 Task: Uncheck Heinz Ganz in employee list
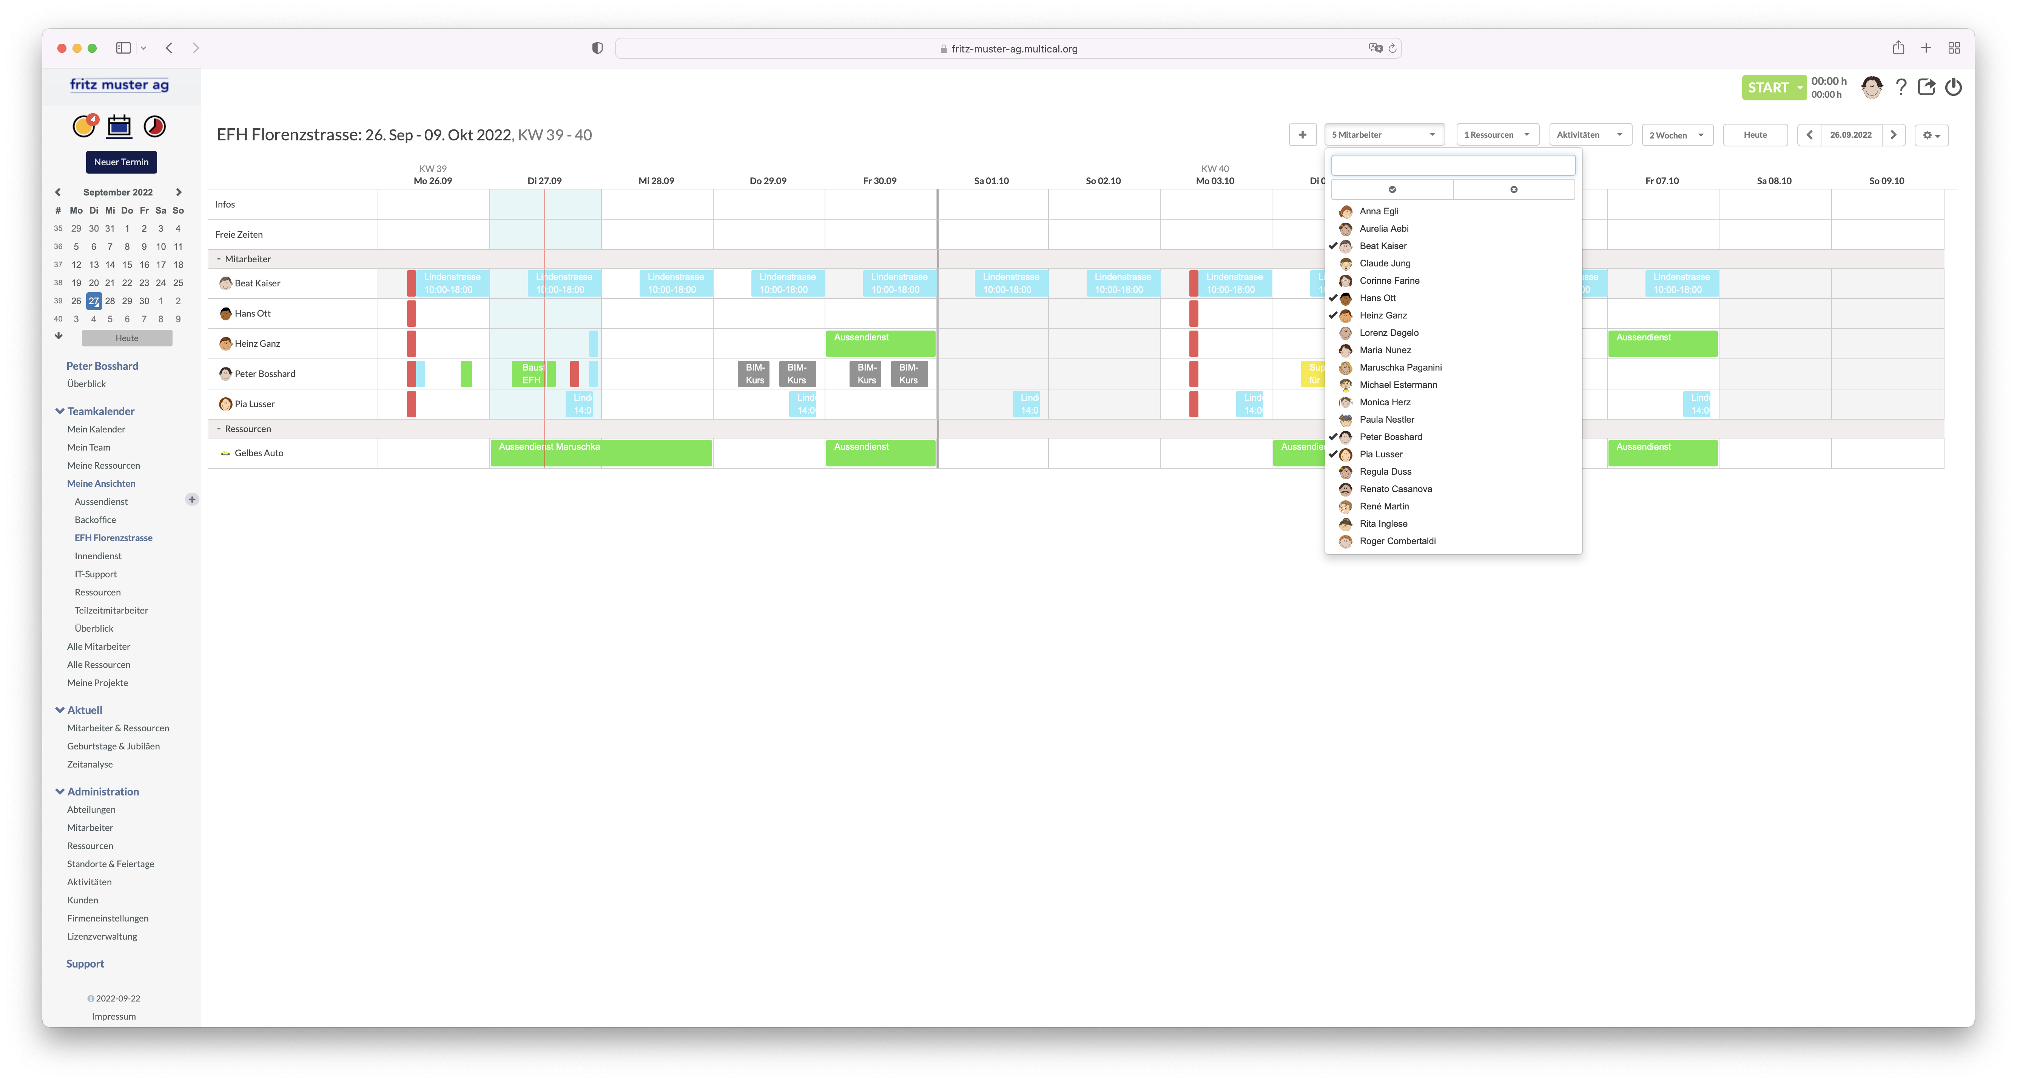(x=1453, y=315)
